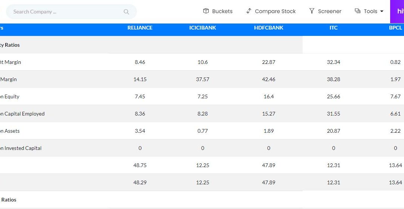
Task: Select the ITC column header
Action: tap(333, 28)
